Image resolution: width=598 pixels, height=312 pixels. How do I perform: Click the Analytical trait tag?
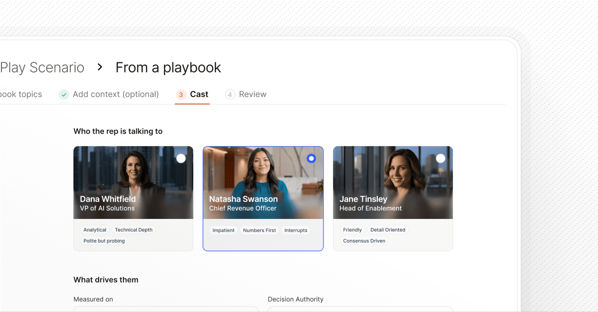pos(95,230)
